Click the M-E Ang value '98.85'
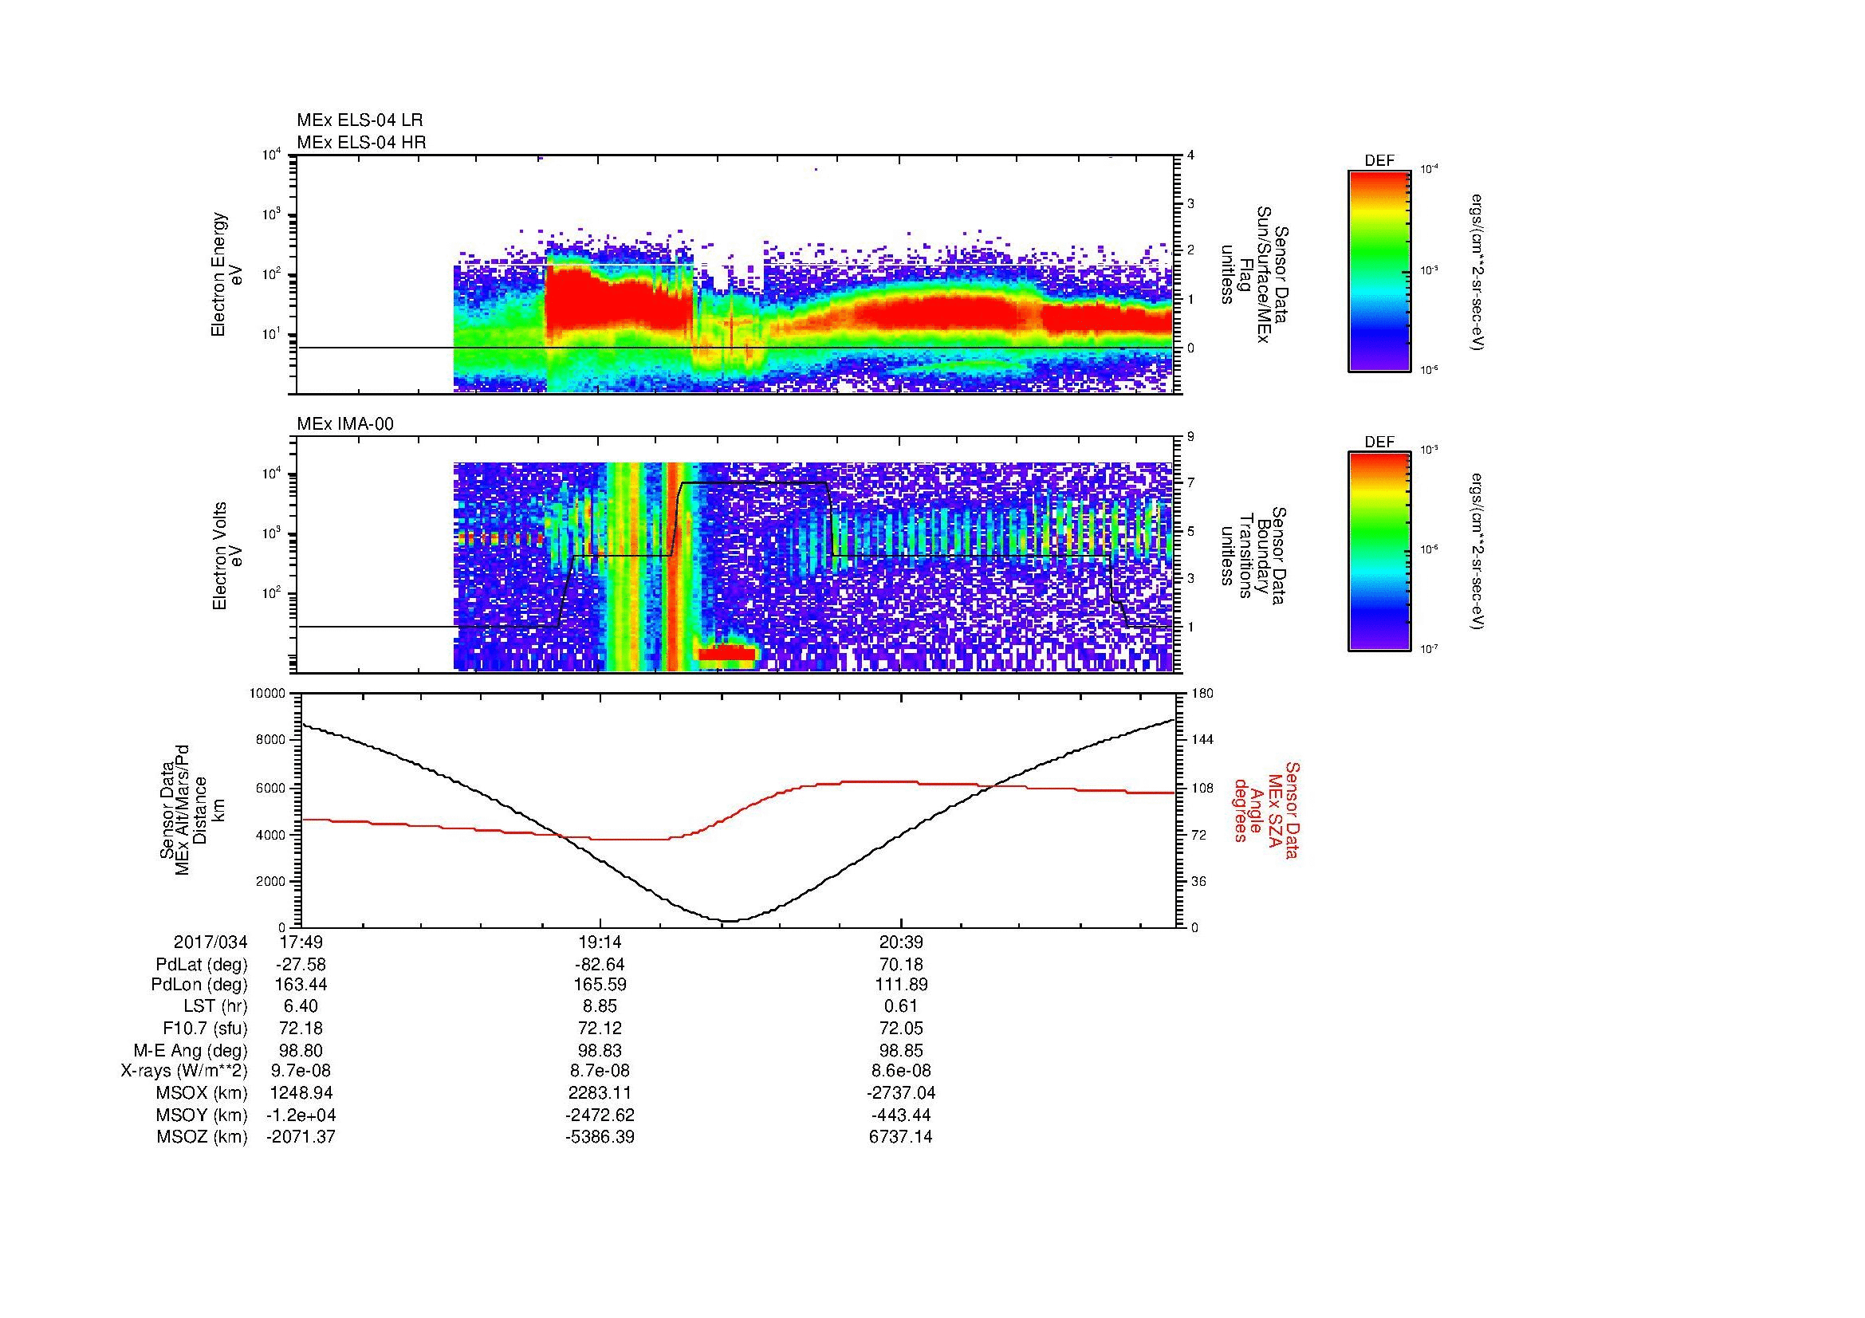 point(901,1051)
